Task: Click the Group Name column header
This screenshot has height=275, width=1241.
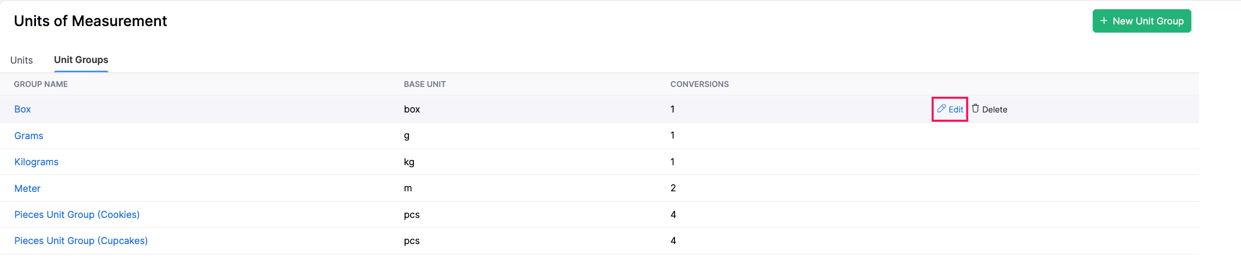Action: point(41,84)
